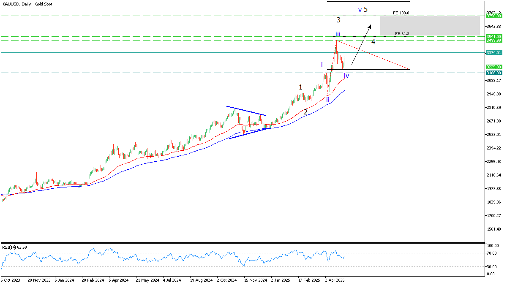Click the 2949.38 price axis label
The width and height of the screenshot is (507, 285).
pos(493,94)
